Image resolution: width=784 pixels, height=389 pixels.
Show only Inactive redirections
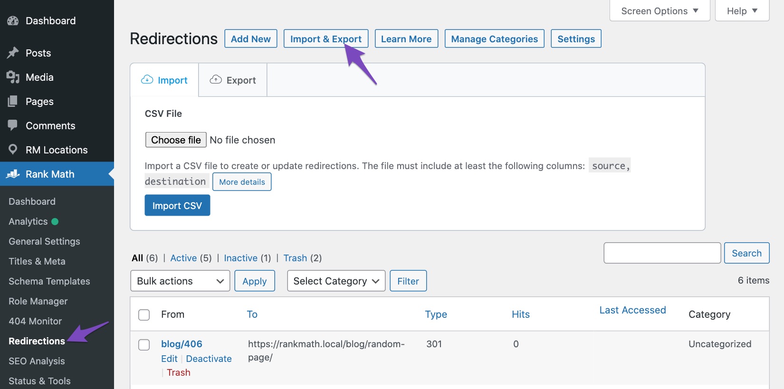[240, 258]
